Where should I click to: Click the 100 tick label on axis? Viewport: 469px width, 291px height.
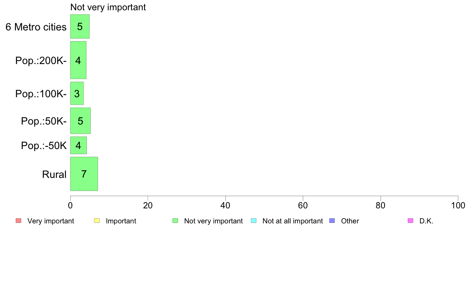458,205
